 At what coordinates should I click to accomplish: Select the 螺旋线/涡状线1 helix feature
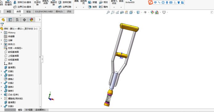pos(14,98)
